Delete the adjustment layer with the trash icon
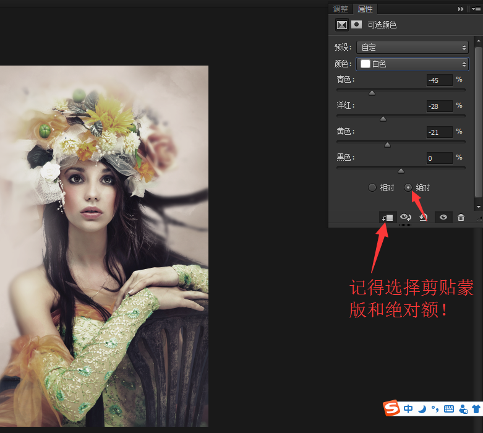The image size is (483, 433). (x=461, y=217)
